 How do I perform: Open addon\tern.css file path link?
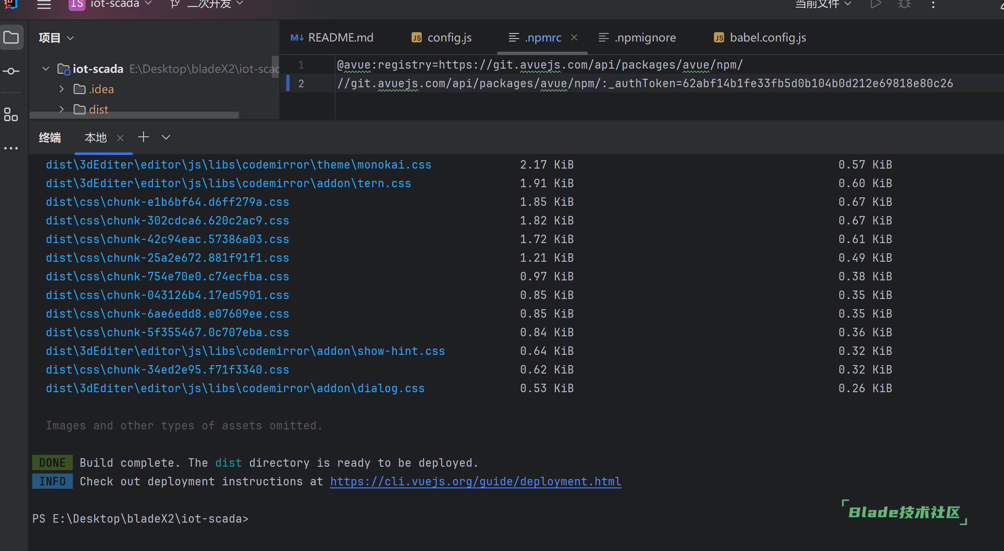(x=228, y=183)
